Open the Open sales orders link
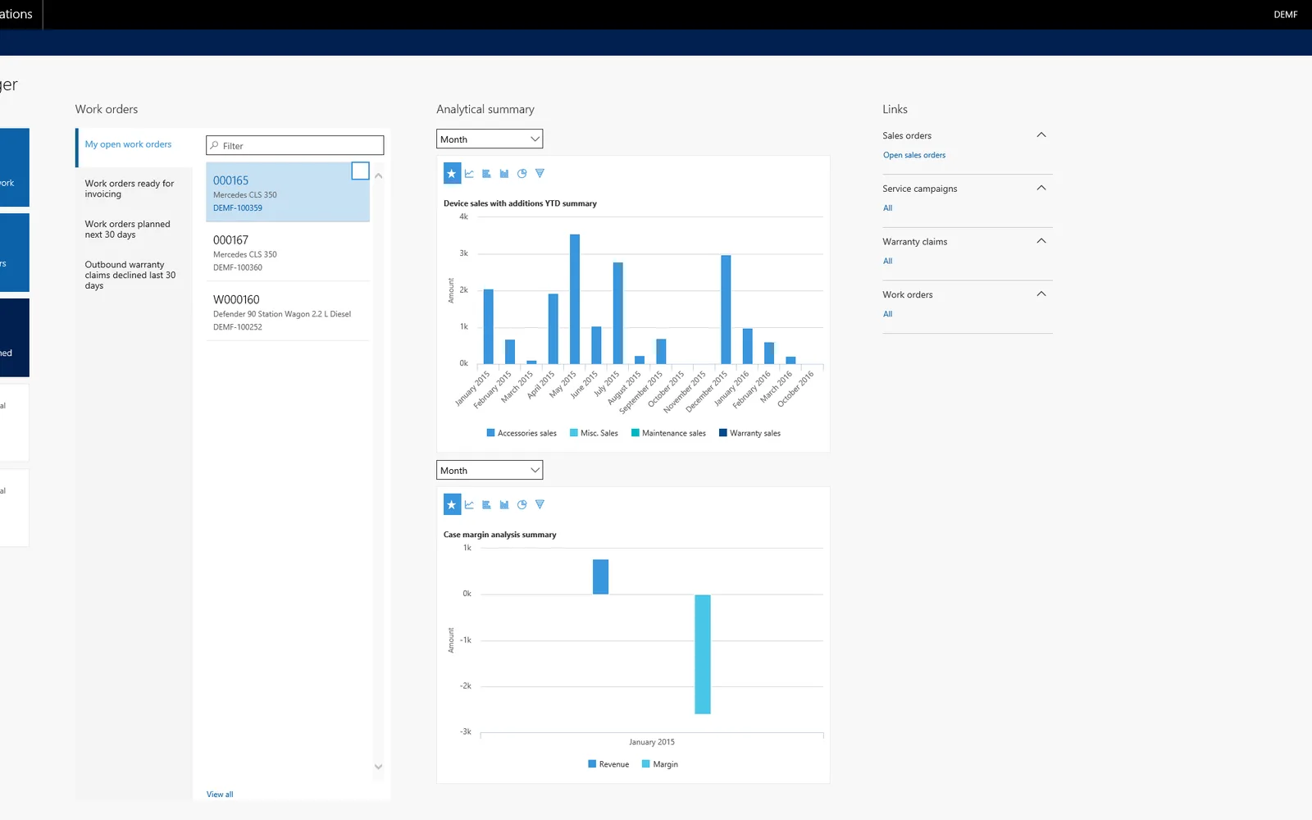Image resolution: width=1312 pixels, height=820 pixels. coord(914,155)
